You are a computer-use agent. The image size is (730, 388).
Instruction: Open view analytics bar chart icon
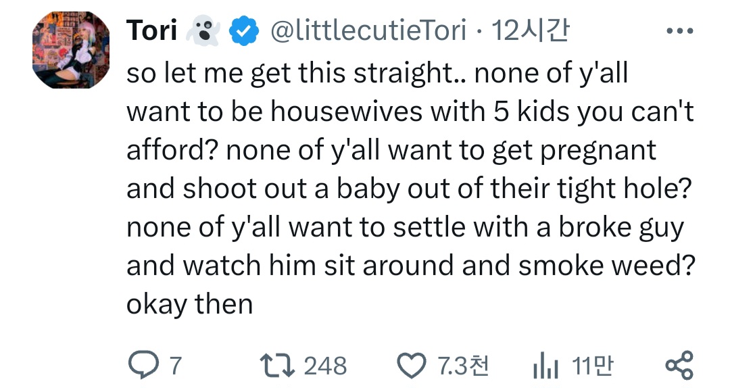click(x=545, y=366)
